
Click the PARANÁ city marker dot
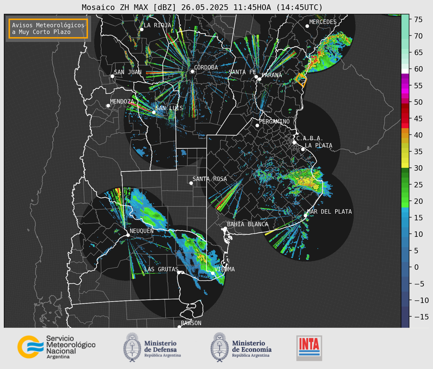[259, 79]
